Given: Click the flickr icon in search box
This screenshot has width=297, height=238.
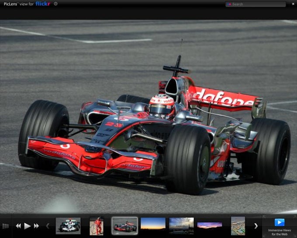Looking at the screenshot, I should [x=229, y=4].
